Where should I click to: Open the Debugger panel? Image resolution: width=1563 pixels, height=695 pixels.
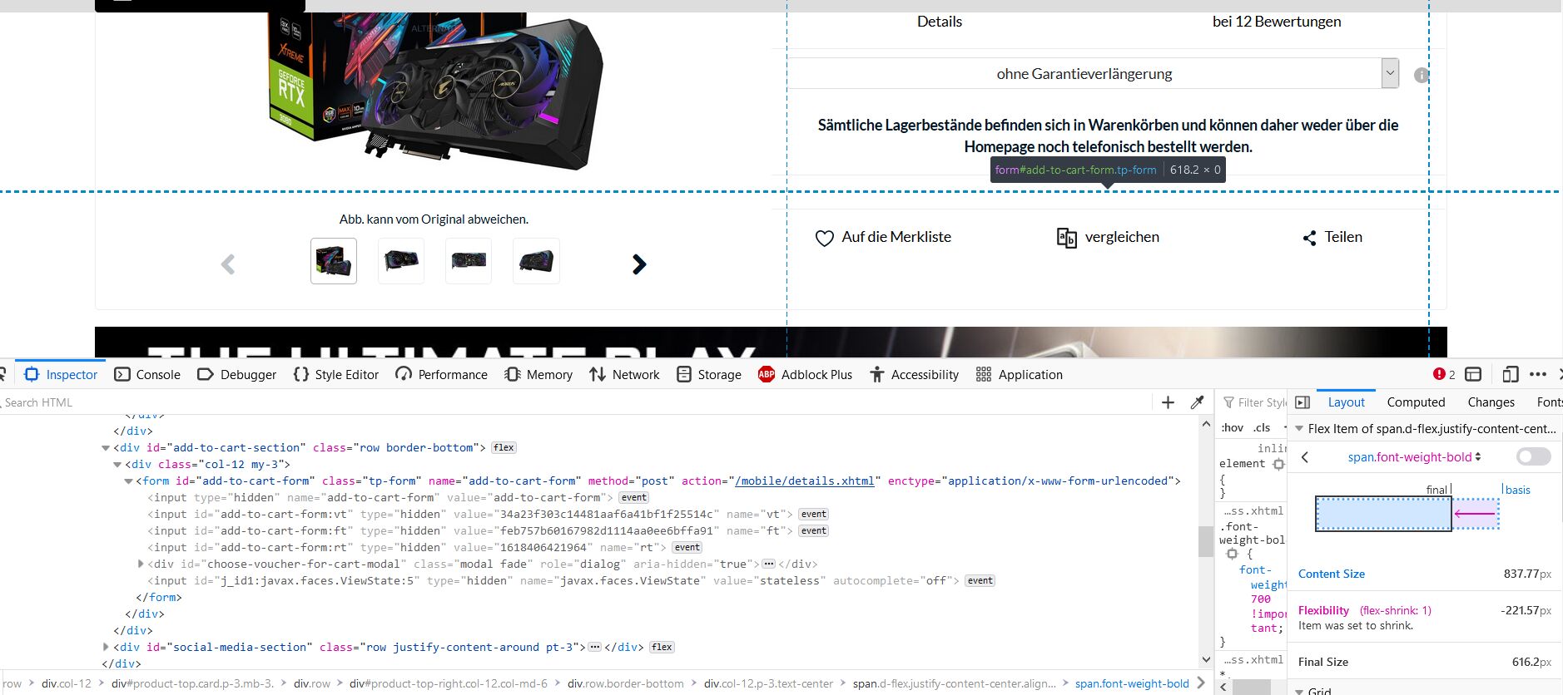point(237,374)
